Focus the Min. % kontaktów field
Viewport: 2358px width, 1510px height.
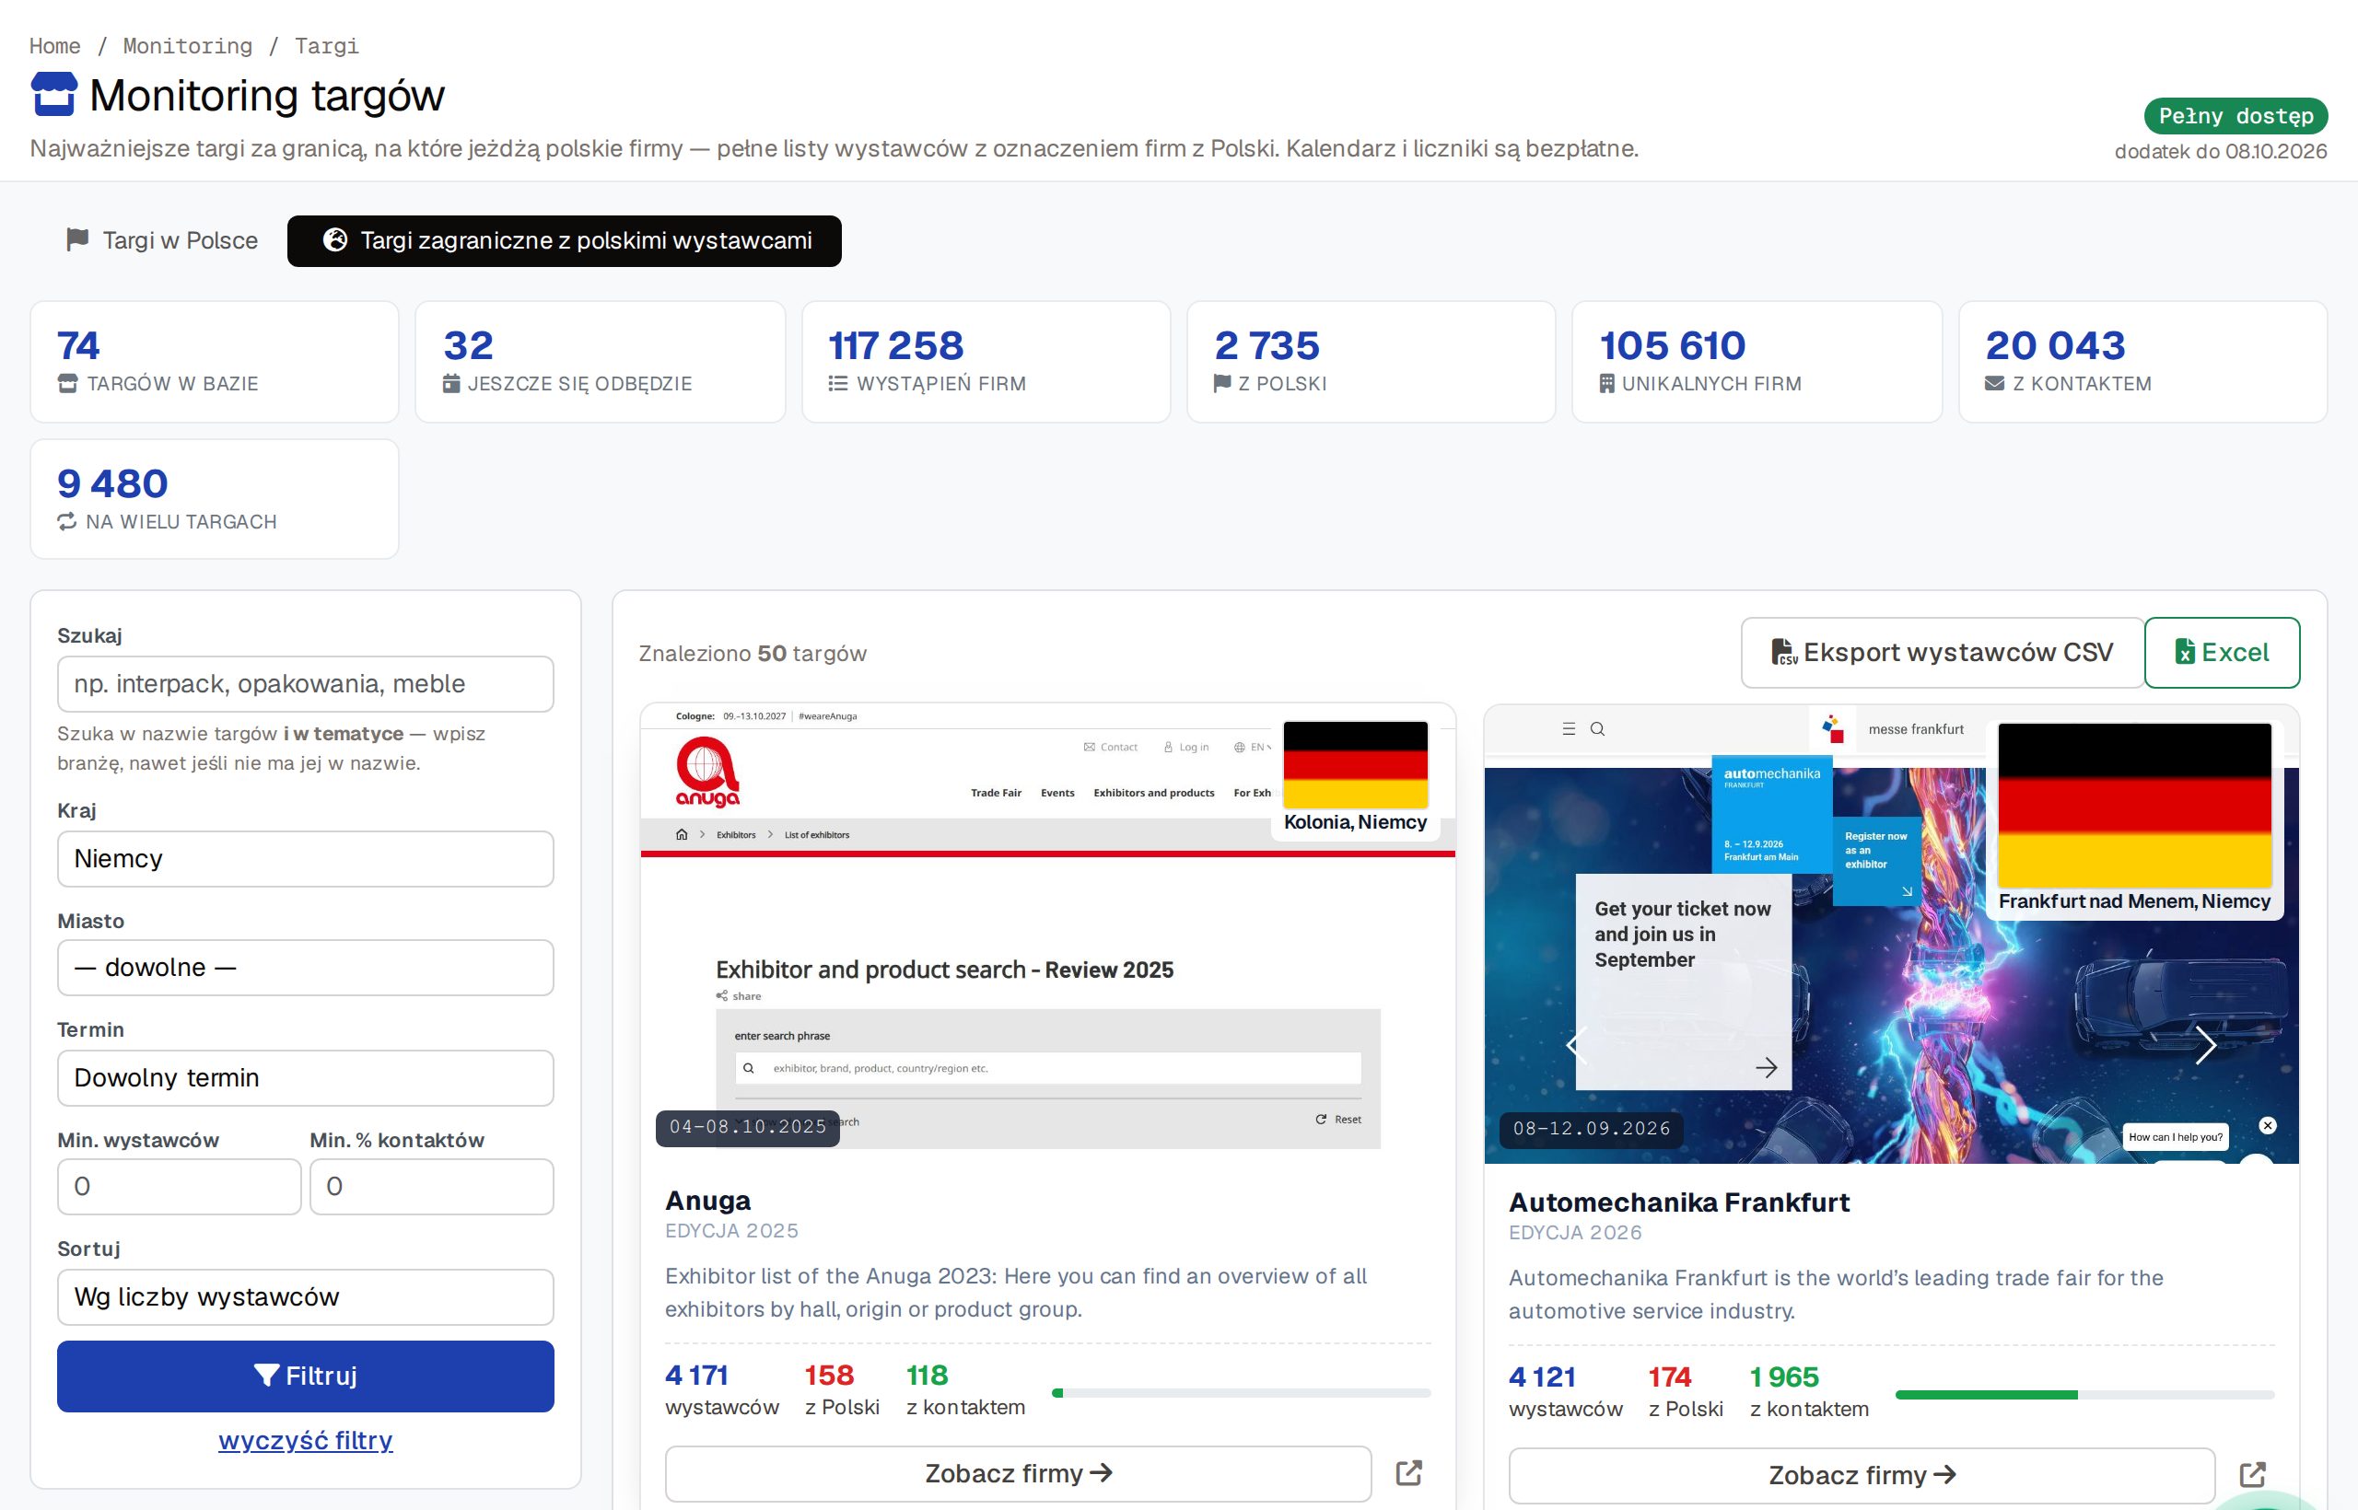click(432, 1187)
